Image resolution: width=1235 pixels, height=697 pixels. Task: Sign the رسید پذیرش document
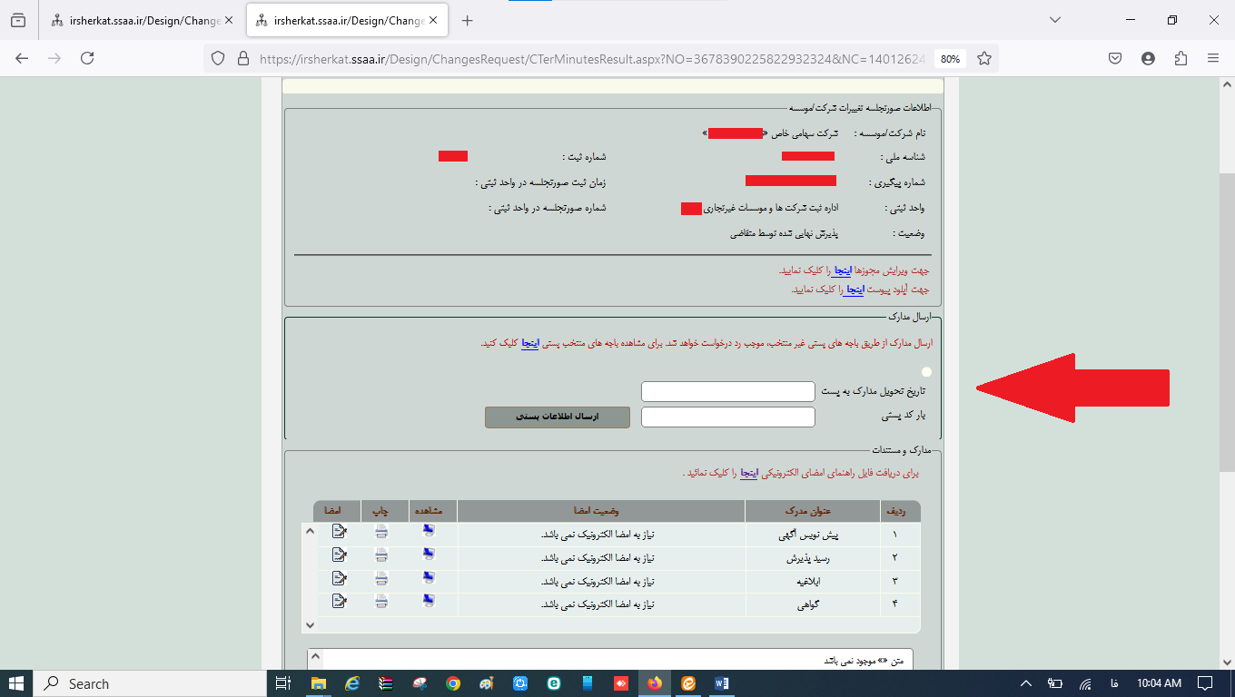coord(339,555)
